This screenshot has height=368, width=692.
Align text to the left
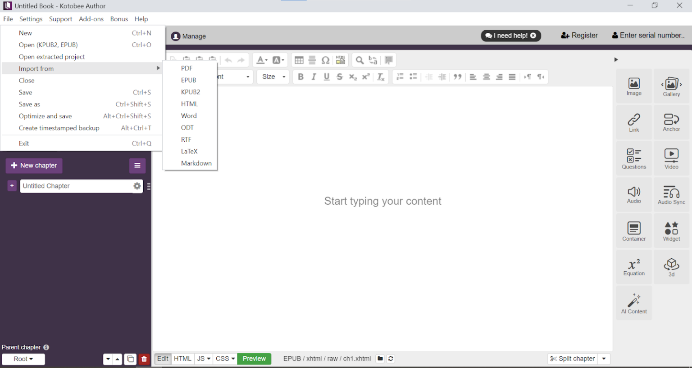coord(473,77)
